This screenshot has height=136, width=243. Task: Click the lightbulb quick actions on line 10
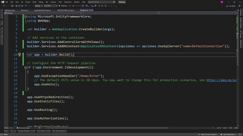pos(19,54)
